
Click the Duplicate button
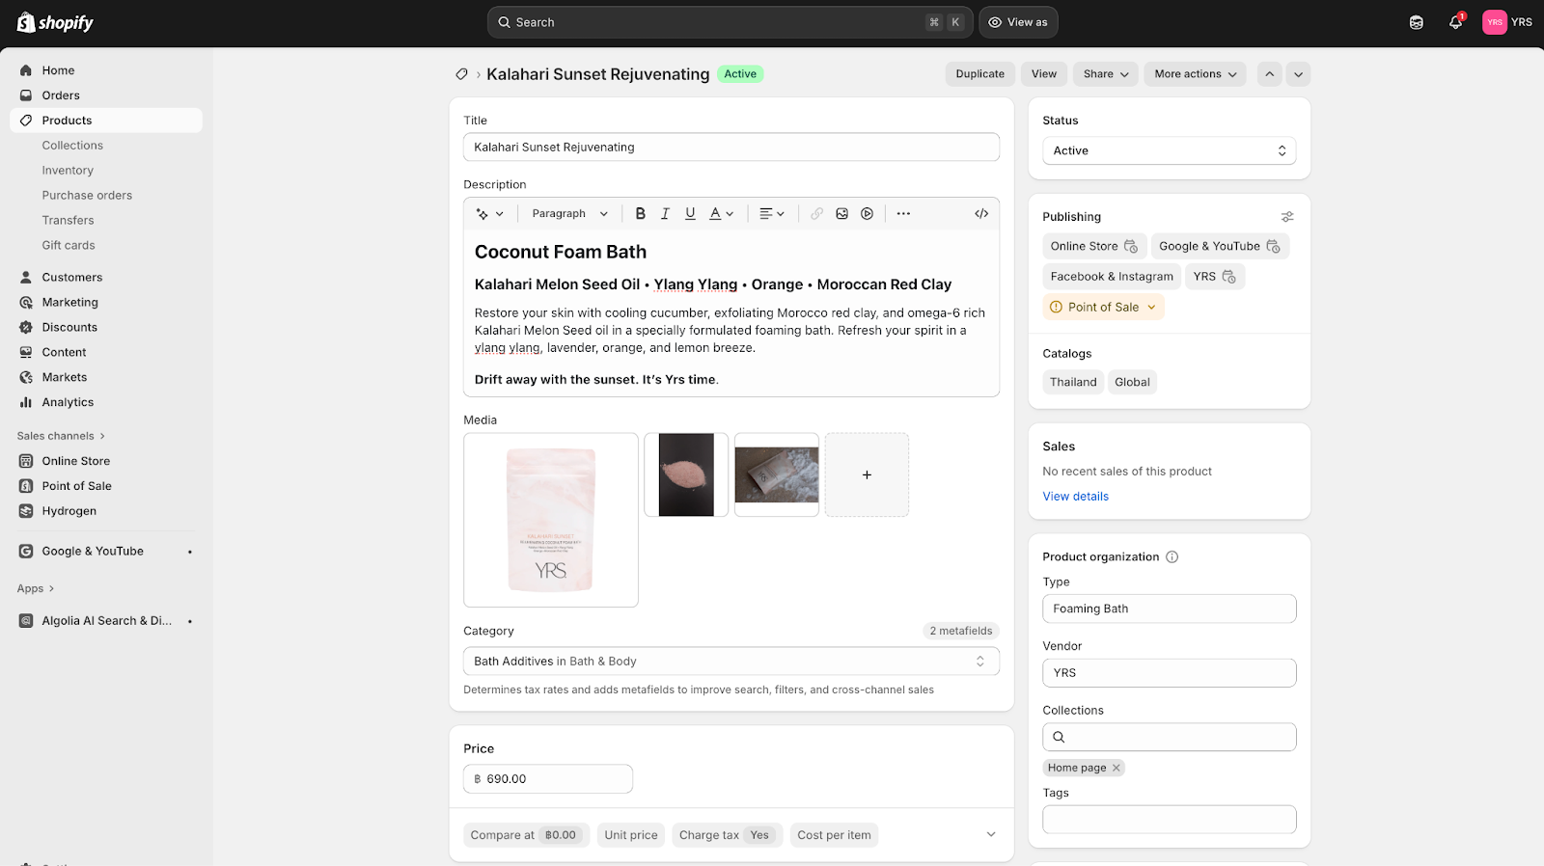point(979,74)
